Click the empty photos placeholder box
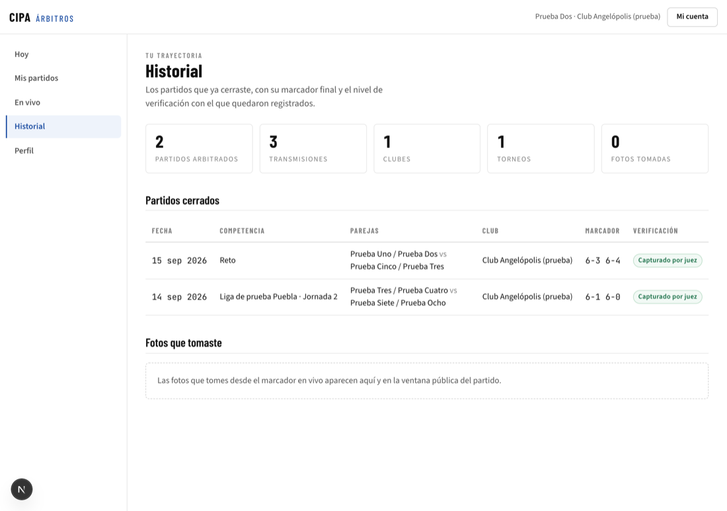727x511 pixels. (x=427, y=381)
